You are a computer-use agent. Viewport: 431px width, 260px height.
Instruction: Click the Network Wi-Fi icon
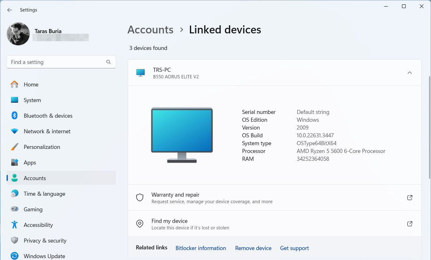click(14, 131)
